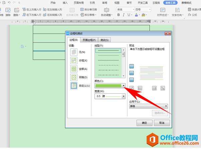The height and width of the screenshot is (149, 201).
Task: Expand the underline style arrow
Action: [x=132, y=15]
